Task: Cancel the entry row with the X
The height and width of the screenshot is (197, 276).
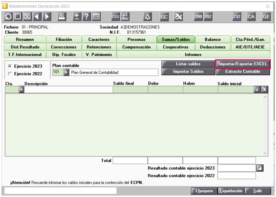Action: pos(264,89)
